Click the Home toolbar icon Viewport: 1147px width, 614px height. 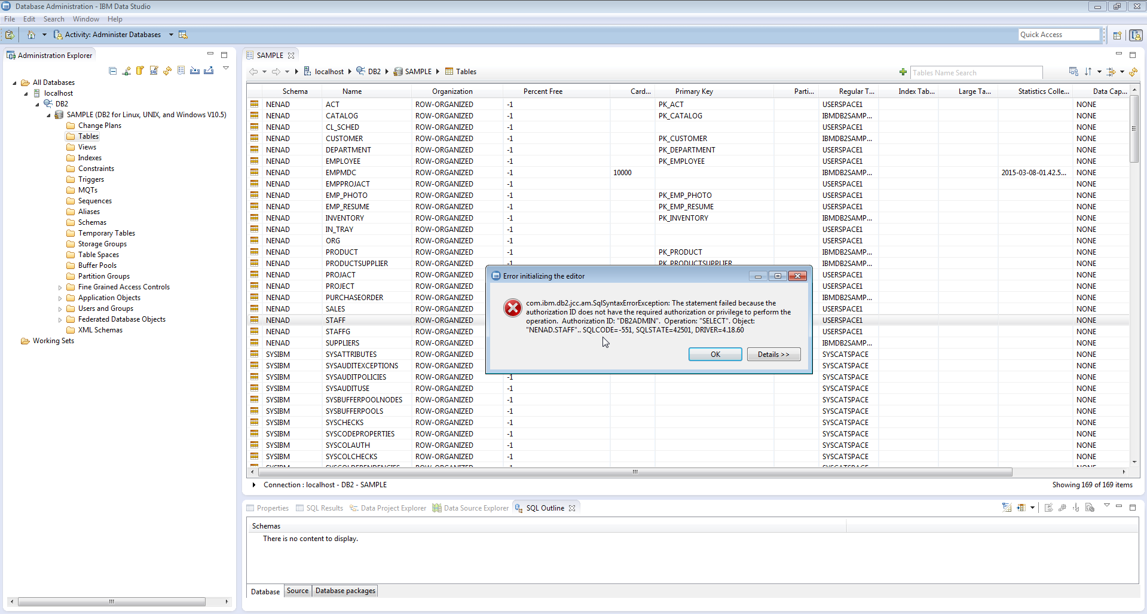31,35
